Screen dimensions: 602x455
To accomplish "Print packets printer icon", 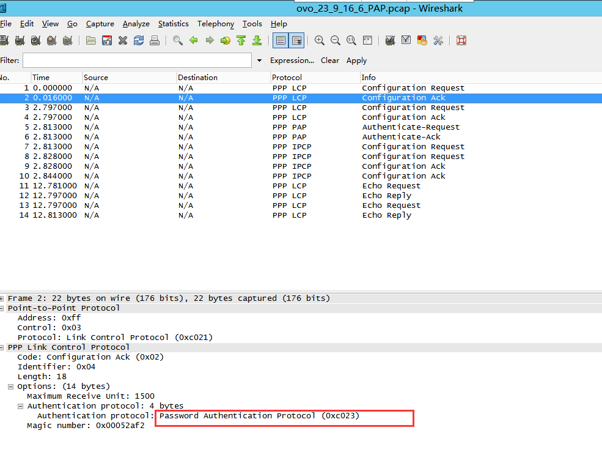I will pos(155,40).
